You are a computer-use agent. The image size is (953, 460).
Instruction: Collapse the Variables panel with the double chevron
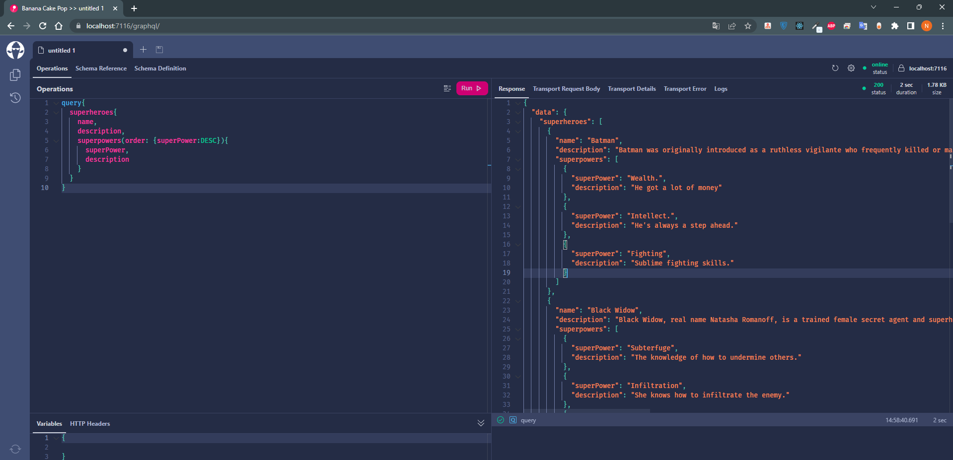(x=480, y=423)
